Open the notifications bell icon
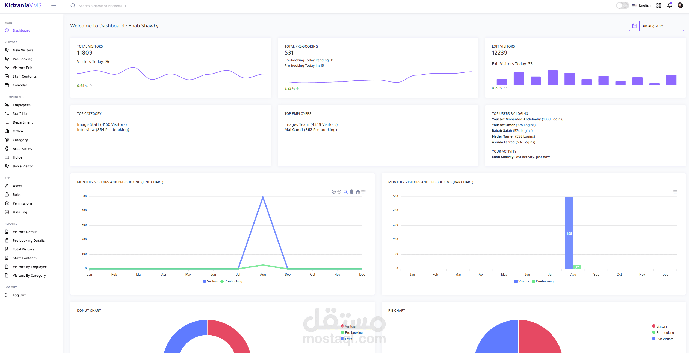 click(670, 5)
